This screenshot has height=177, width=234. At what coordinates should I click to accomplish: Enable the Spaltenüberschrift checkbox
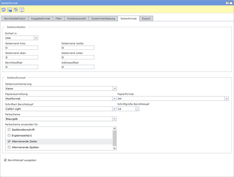(9, 130)
